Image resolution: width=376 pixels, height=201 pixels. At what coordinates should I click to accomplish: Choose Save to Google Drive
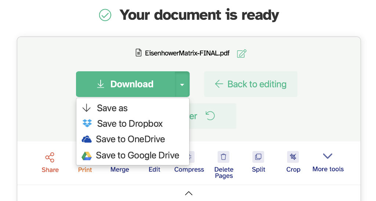(x=137, y=155)
